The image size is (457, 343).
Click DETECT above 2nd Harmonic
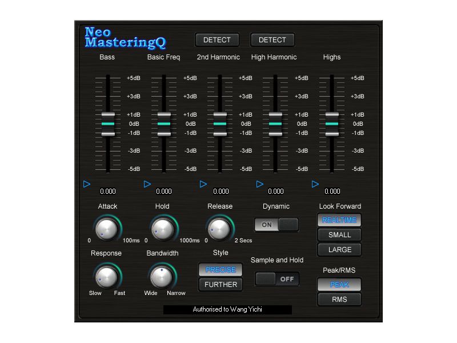[217, 39]
